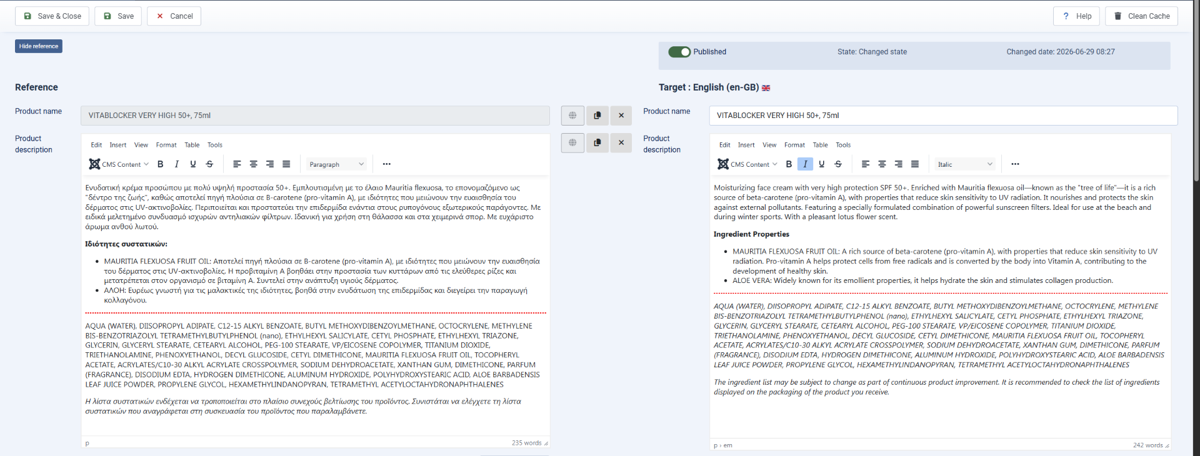Clear target Product name with X icon
1200x456 pixels.
pos(621,116)
